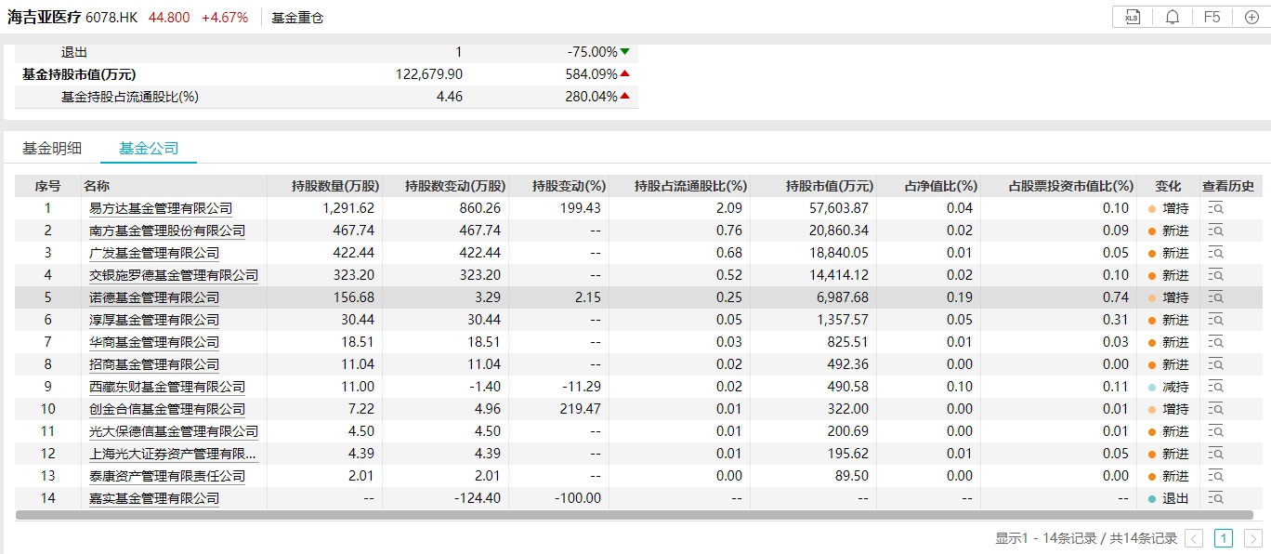
Task: Switch to the 基金明细 tab
Action: pos(52,148)
